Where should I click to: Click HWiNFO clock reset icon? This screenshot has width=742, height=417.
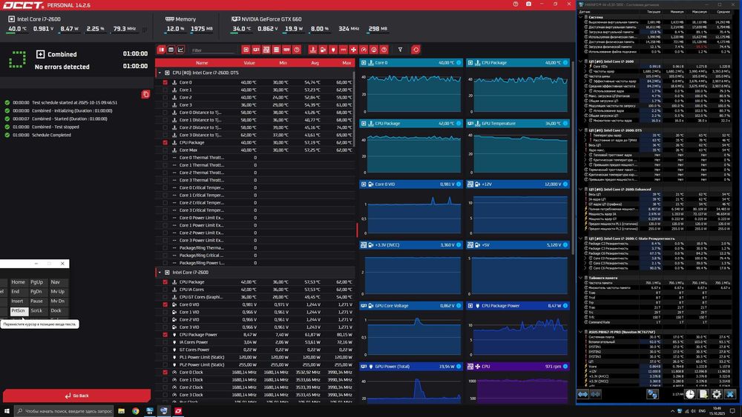690,394
